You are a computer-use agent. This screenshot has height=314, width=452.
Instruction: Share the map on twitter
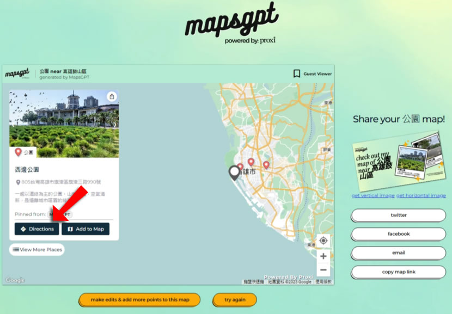pyautogui.click(x=399, y=215)
